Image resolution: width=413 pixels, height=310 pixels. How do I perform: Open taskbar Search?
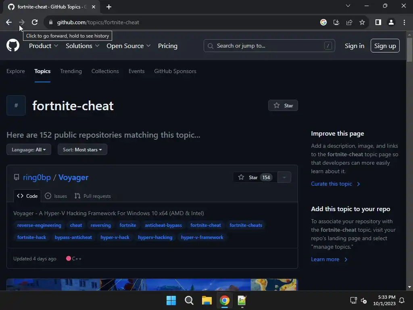(x=189, y=300)
